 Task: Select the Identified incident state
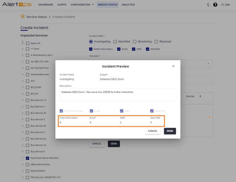[x=115, y=42]
